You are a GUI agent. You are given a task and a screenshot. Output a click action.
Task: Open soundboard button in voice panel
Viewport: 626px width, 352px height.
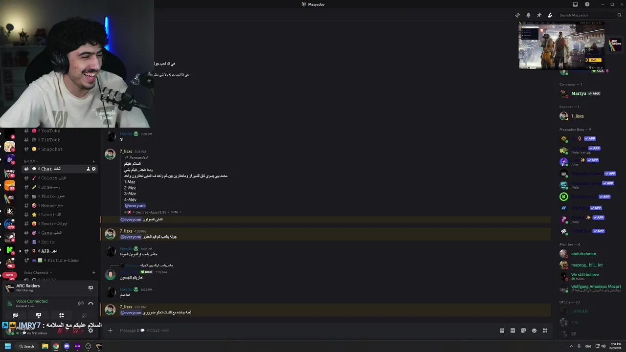pos(84,315)
